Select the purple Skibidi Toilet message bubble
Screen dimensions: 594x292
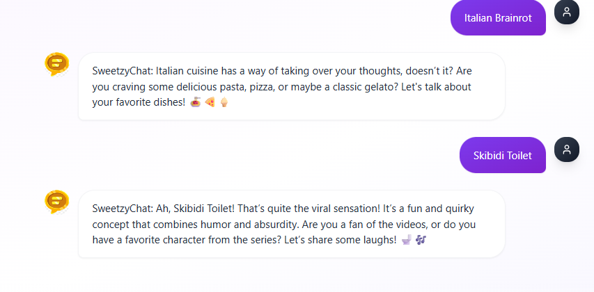click(x=502, y=155)
